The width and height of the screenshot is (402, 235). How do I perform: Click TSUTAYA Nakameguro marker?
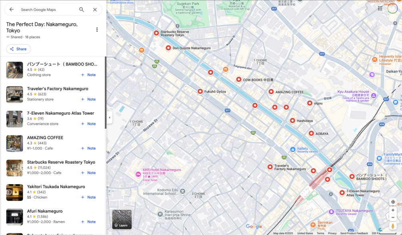click(x=332, y=212)
